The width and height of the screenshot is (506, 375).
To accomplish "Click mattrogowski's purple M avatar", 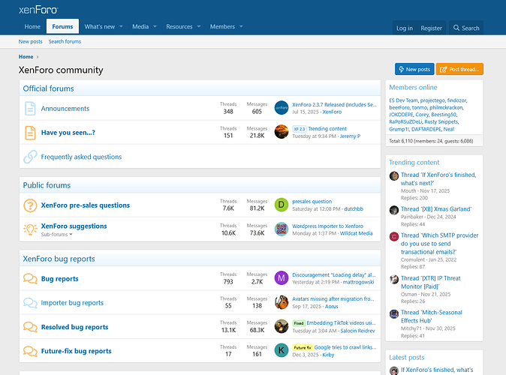I will coord(282,278).
